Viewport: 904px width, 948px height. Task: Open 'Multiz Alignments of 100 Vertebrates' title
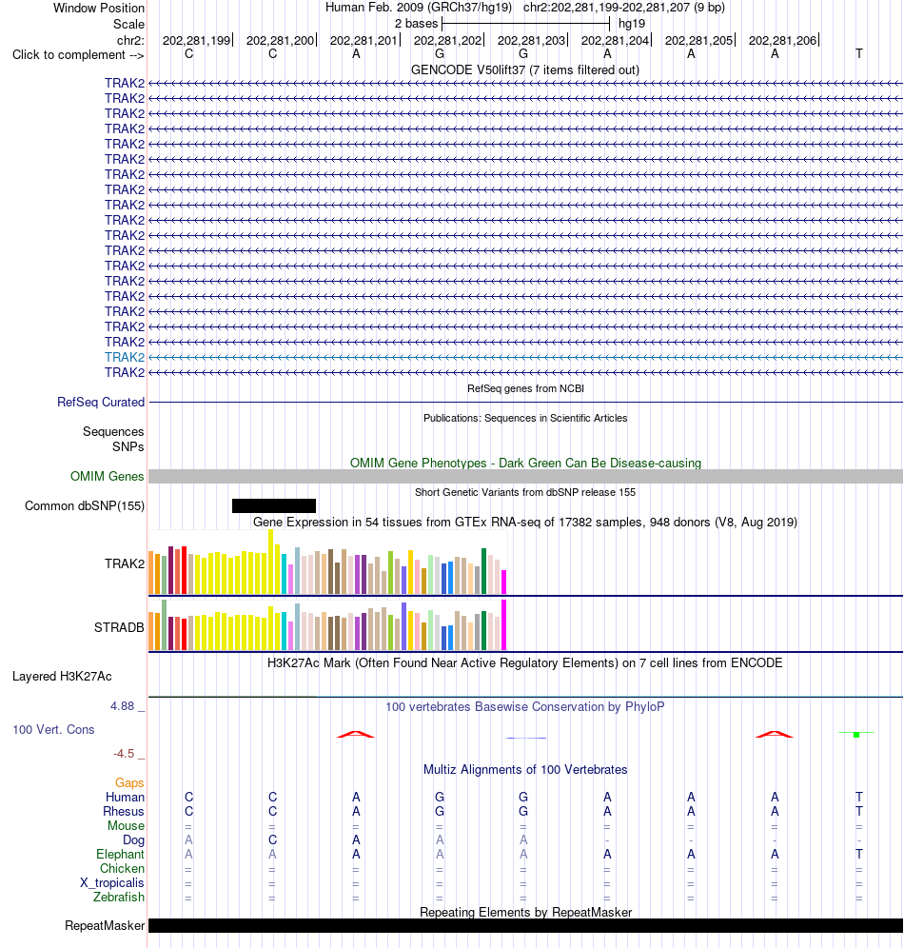coord(525,770)
